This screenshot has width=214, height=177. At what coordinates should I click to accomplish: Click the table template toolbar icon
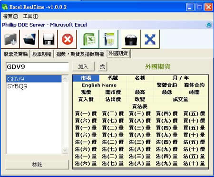click(x=109, y=39)
